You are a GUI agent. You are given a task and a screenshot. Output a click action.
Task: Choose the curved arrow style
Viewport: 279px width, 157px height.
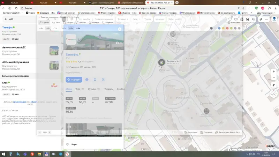coord(55,28)
